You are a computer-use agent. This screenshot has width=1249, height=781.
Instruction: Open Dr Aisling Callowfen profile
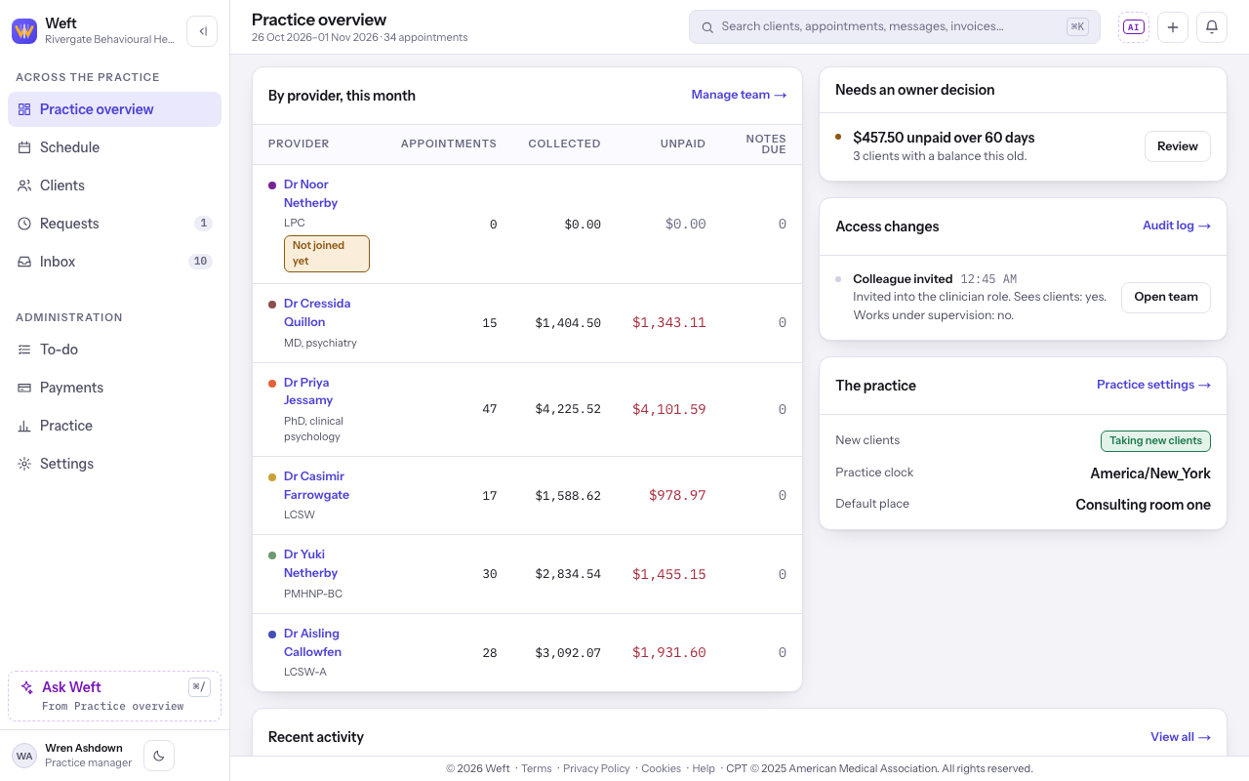click(312, 642)
